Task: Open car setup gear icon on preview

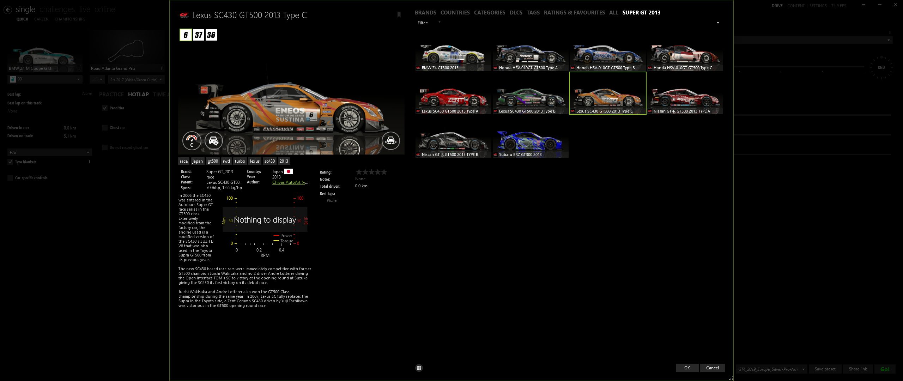Action: point(213,140)
